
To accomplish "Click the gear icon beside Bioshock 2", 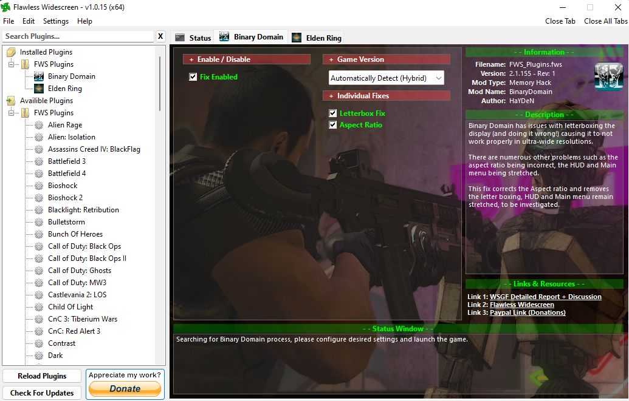I will pos(39,198).
